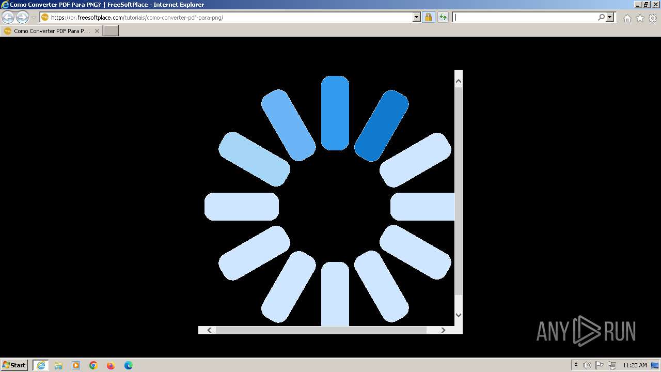Go forward with the browser Forward button
This screenshot has height=372, width=661.
[x=22, y=18]
